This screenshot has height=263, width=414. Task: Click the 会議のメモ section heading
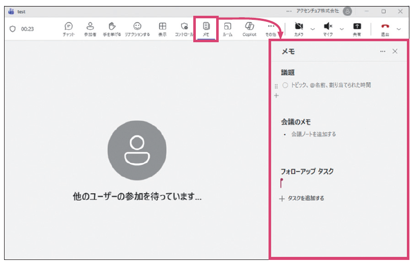pyautogui.click(x=295, y=122)
